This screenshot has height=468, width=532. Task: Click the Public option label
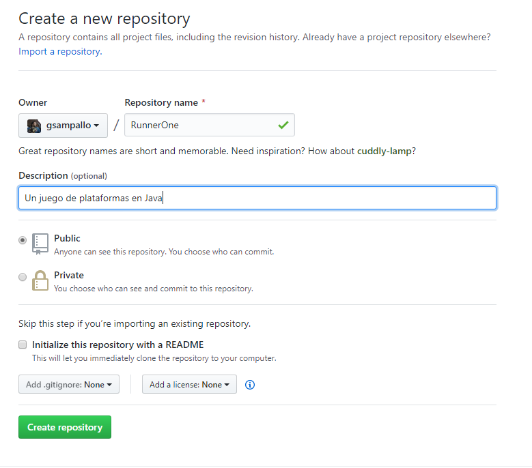tap(67, 238)
